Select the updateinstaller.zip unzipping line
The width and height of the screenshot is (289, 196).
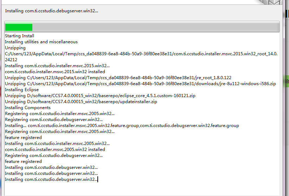point(81,102)
